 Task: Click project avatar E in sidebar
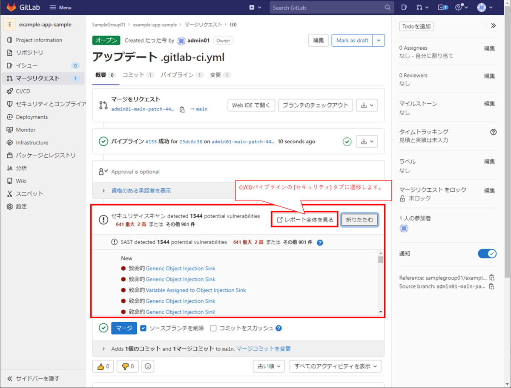(10, 25)
